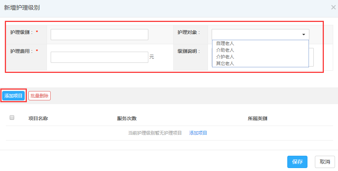Toggle the select-all checkbox in table header
This screenshot has width=338, height=171.
click(x=12, y=118)
